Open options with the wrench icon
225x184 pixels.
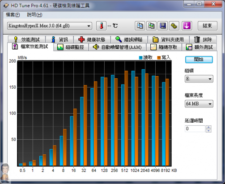pyautogui.click(x=174, y=26)
